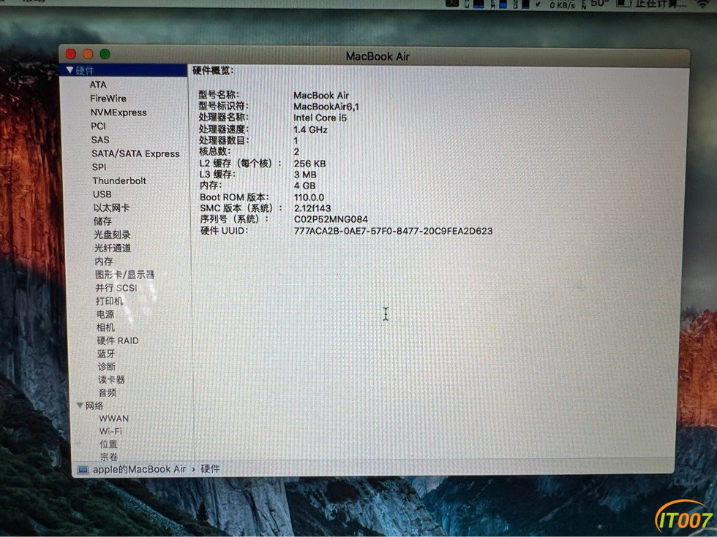This screenshot has width=717, height=537.
Task: Click the 3 MB L3 cache value
Action: point(305,175)
